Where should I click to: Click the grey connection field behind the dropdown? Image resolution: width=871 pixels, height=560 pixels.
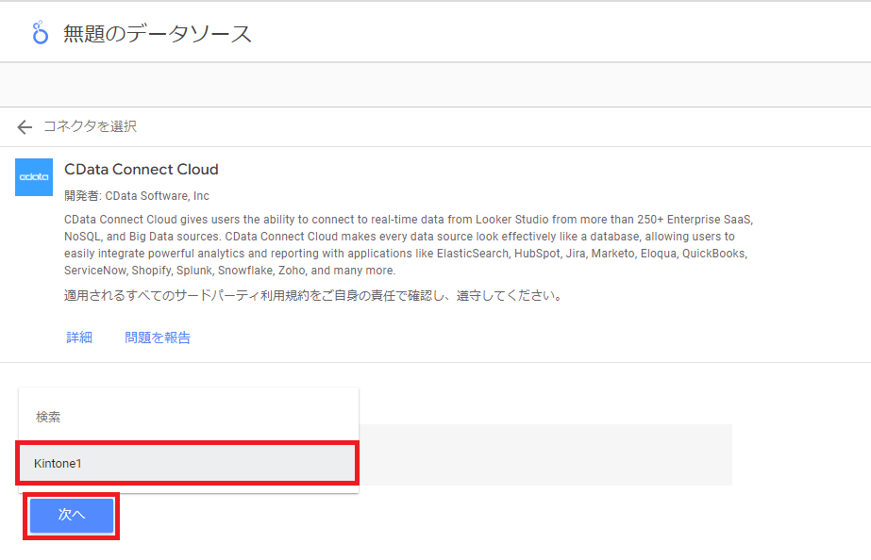coord(545,455)
